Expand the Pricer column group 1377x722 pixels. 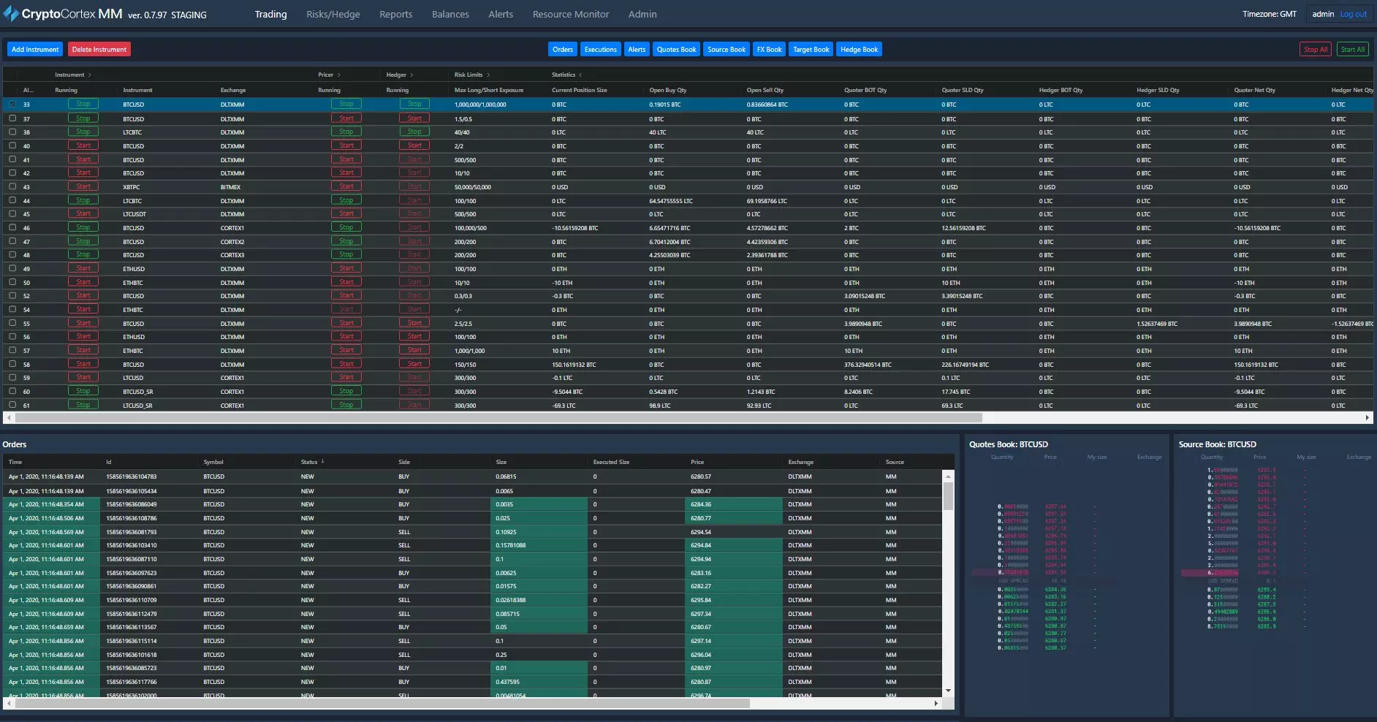(338, 75)
